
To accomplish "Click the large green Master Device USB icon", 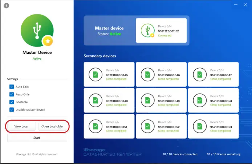I will click(37, 30).
